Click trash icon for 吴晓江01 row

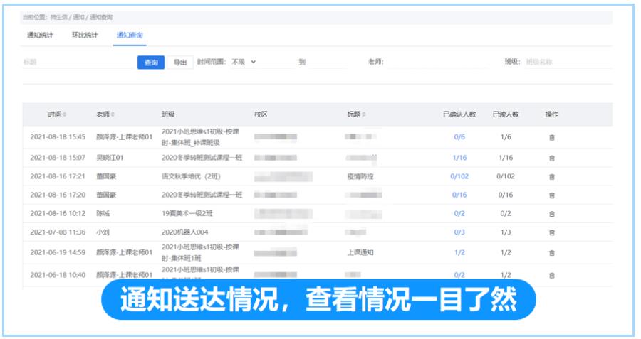(x=551, y=158)
